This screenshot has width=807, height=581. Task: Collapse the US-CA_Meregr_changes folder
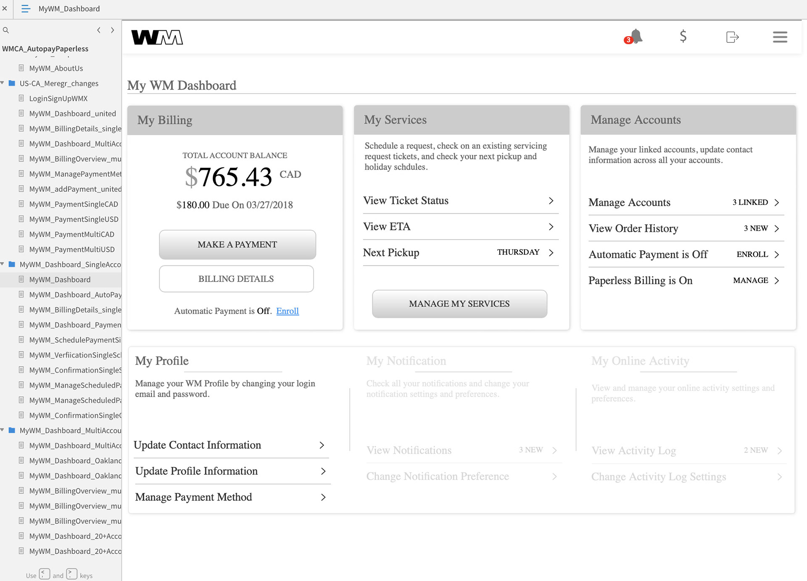click(x=3, y=83)
